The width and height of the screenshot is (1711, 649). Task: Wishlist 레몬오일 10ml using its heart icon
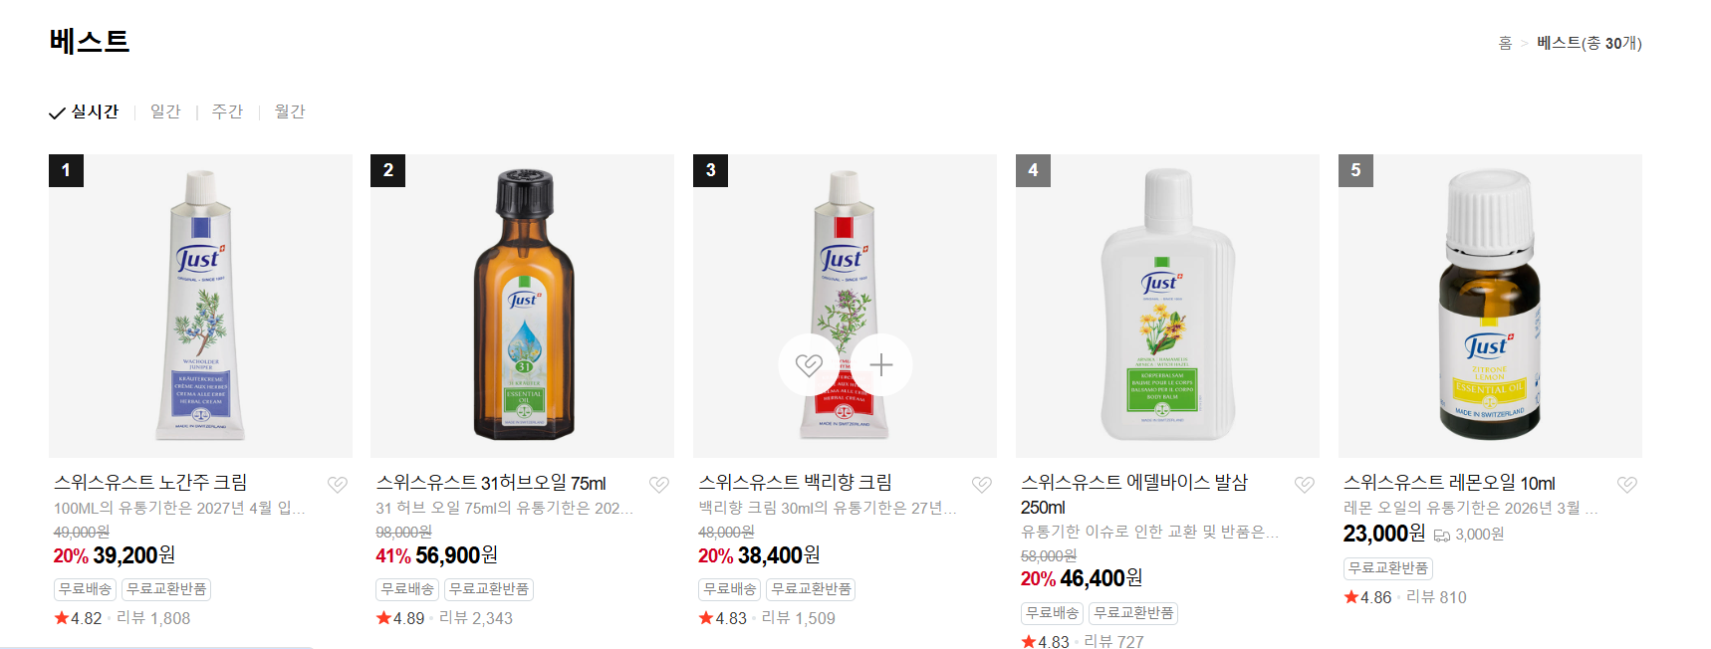[1627, 485]
